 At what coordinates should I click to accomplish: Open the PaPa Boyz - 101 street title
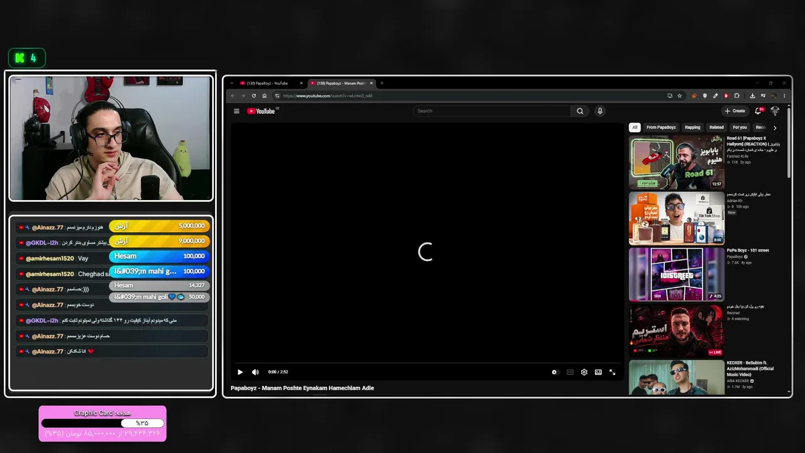(748, 250)
